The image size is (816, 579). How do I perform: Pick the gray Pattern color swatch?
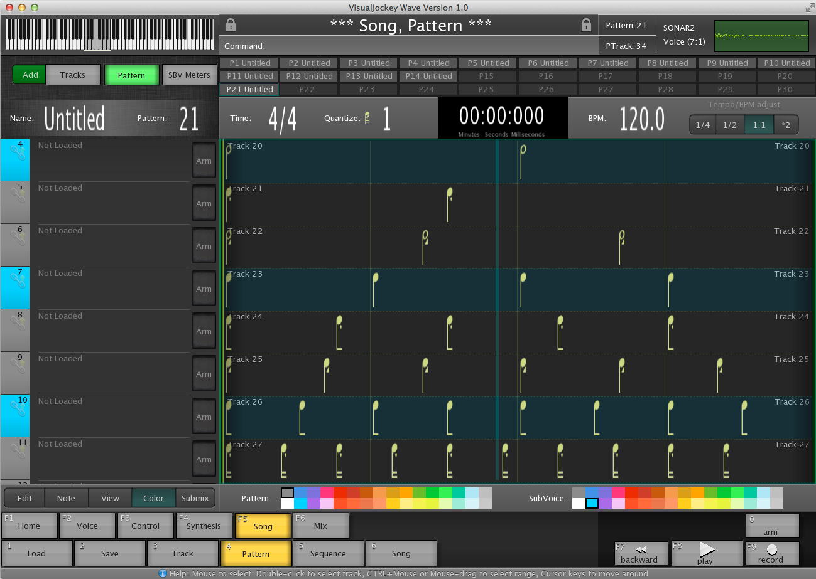point(287,493)
